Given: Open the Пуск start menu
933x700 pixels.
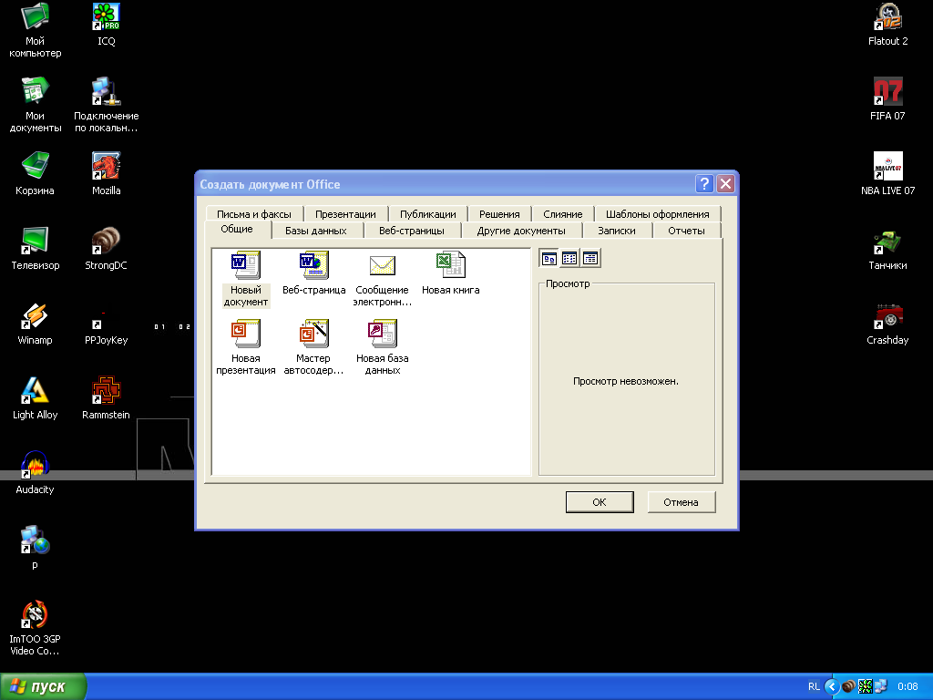Looking at the screenshot, I should click(x=43, y=686).
